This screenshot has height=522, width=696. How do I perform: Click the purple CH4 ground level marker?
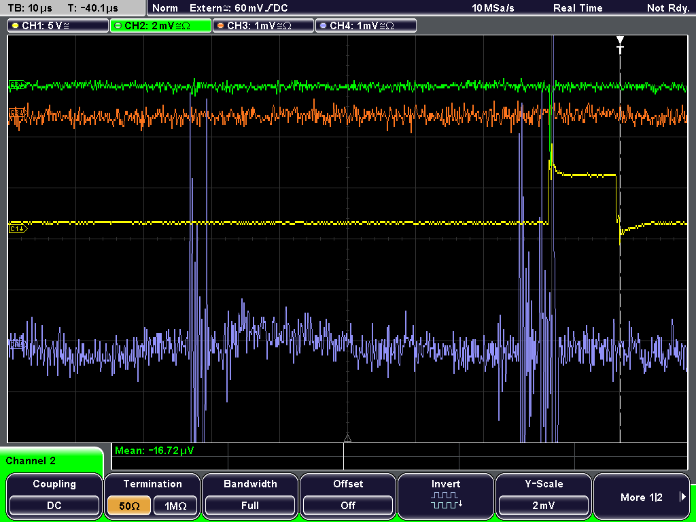point(17,343)
